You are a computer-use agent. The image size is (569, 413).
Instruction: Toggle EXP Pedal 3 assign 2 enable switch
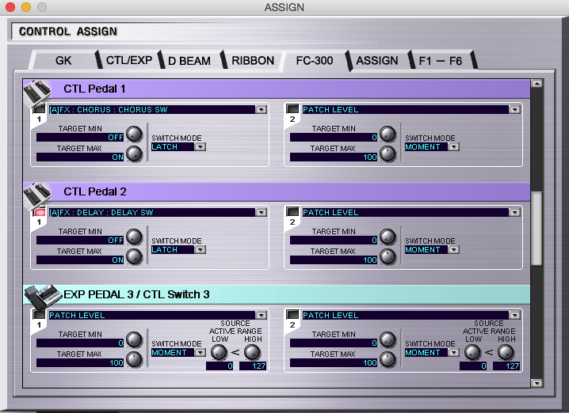click(292, 314)
